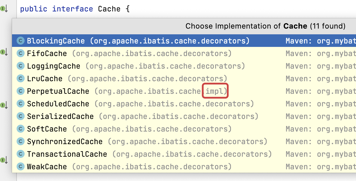Click the class icon beside SerializedCache

click(x=20, y=116)
